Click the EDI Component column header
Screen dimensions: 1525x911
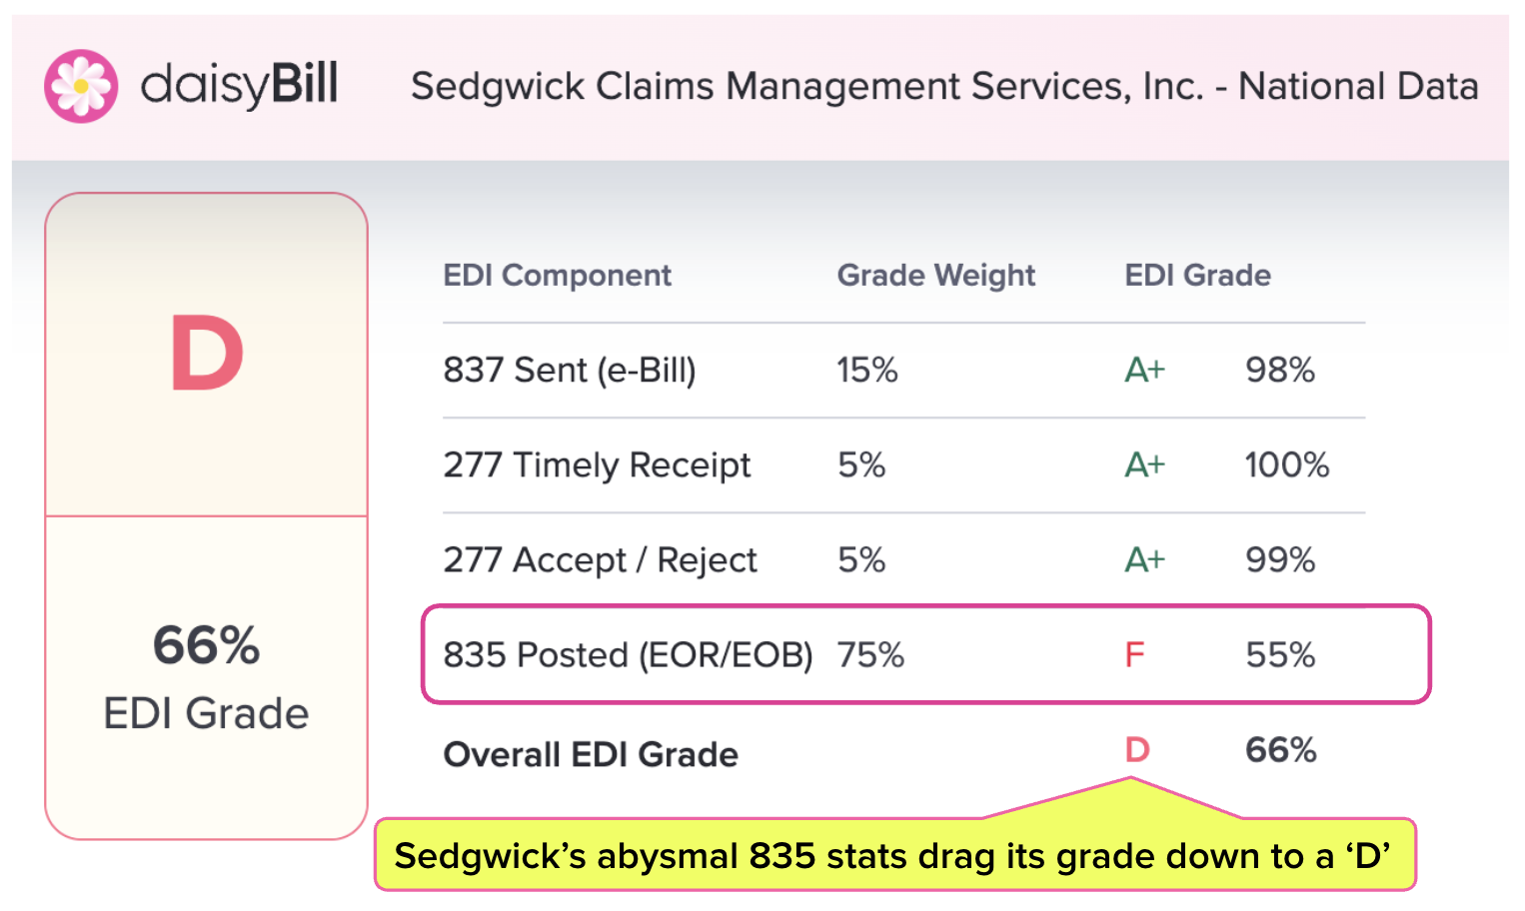pos(557,276)
